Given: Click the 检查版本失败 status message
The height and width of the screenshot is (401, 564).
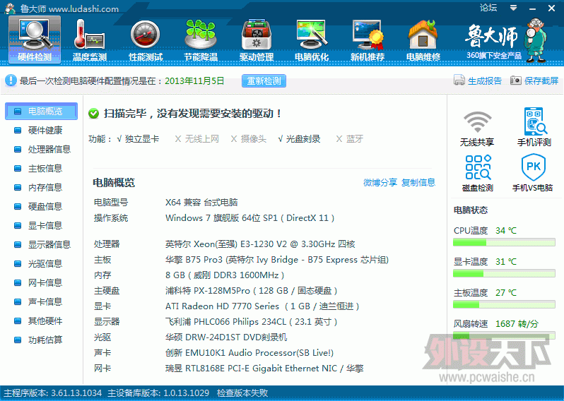Looking at the screenshot, I should pyautogui.click(x=242, y=393).
